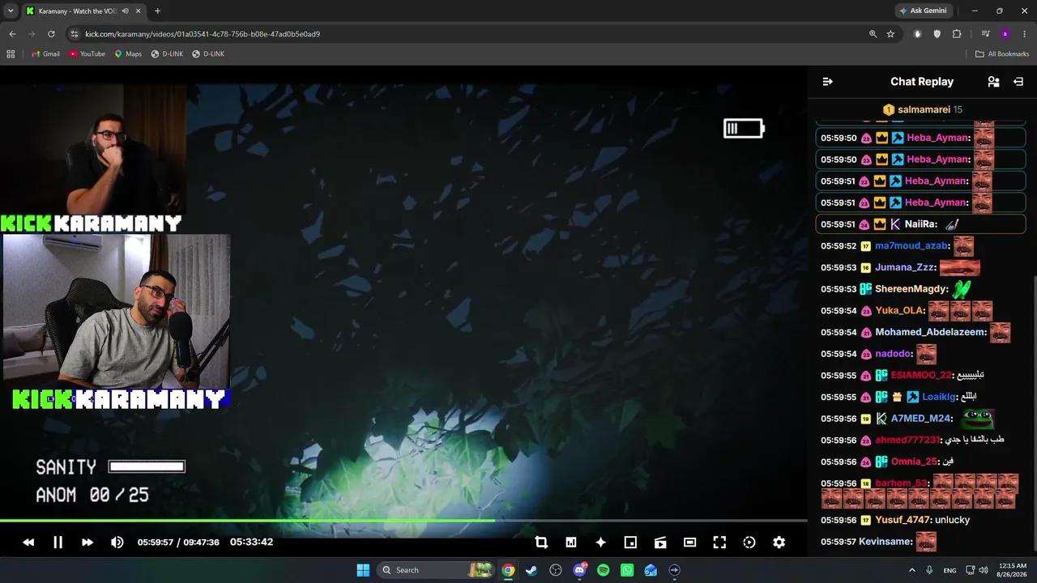The image size is (1037, 583).
Task: Open Jumana_Zzz's chat profile
Action: click(906, 267)
